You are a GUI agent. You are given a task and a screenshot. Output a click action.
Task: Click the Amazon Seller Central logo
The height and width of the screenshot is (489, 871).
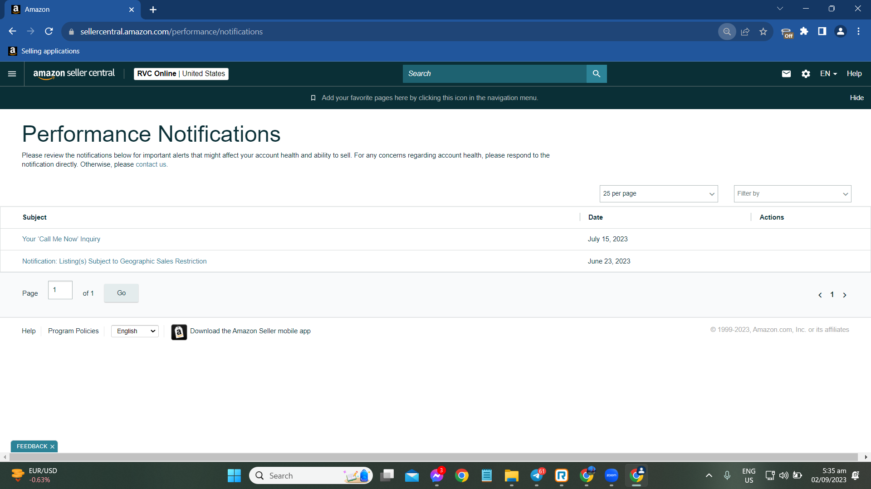click(74, 74)
